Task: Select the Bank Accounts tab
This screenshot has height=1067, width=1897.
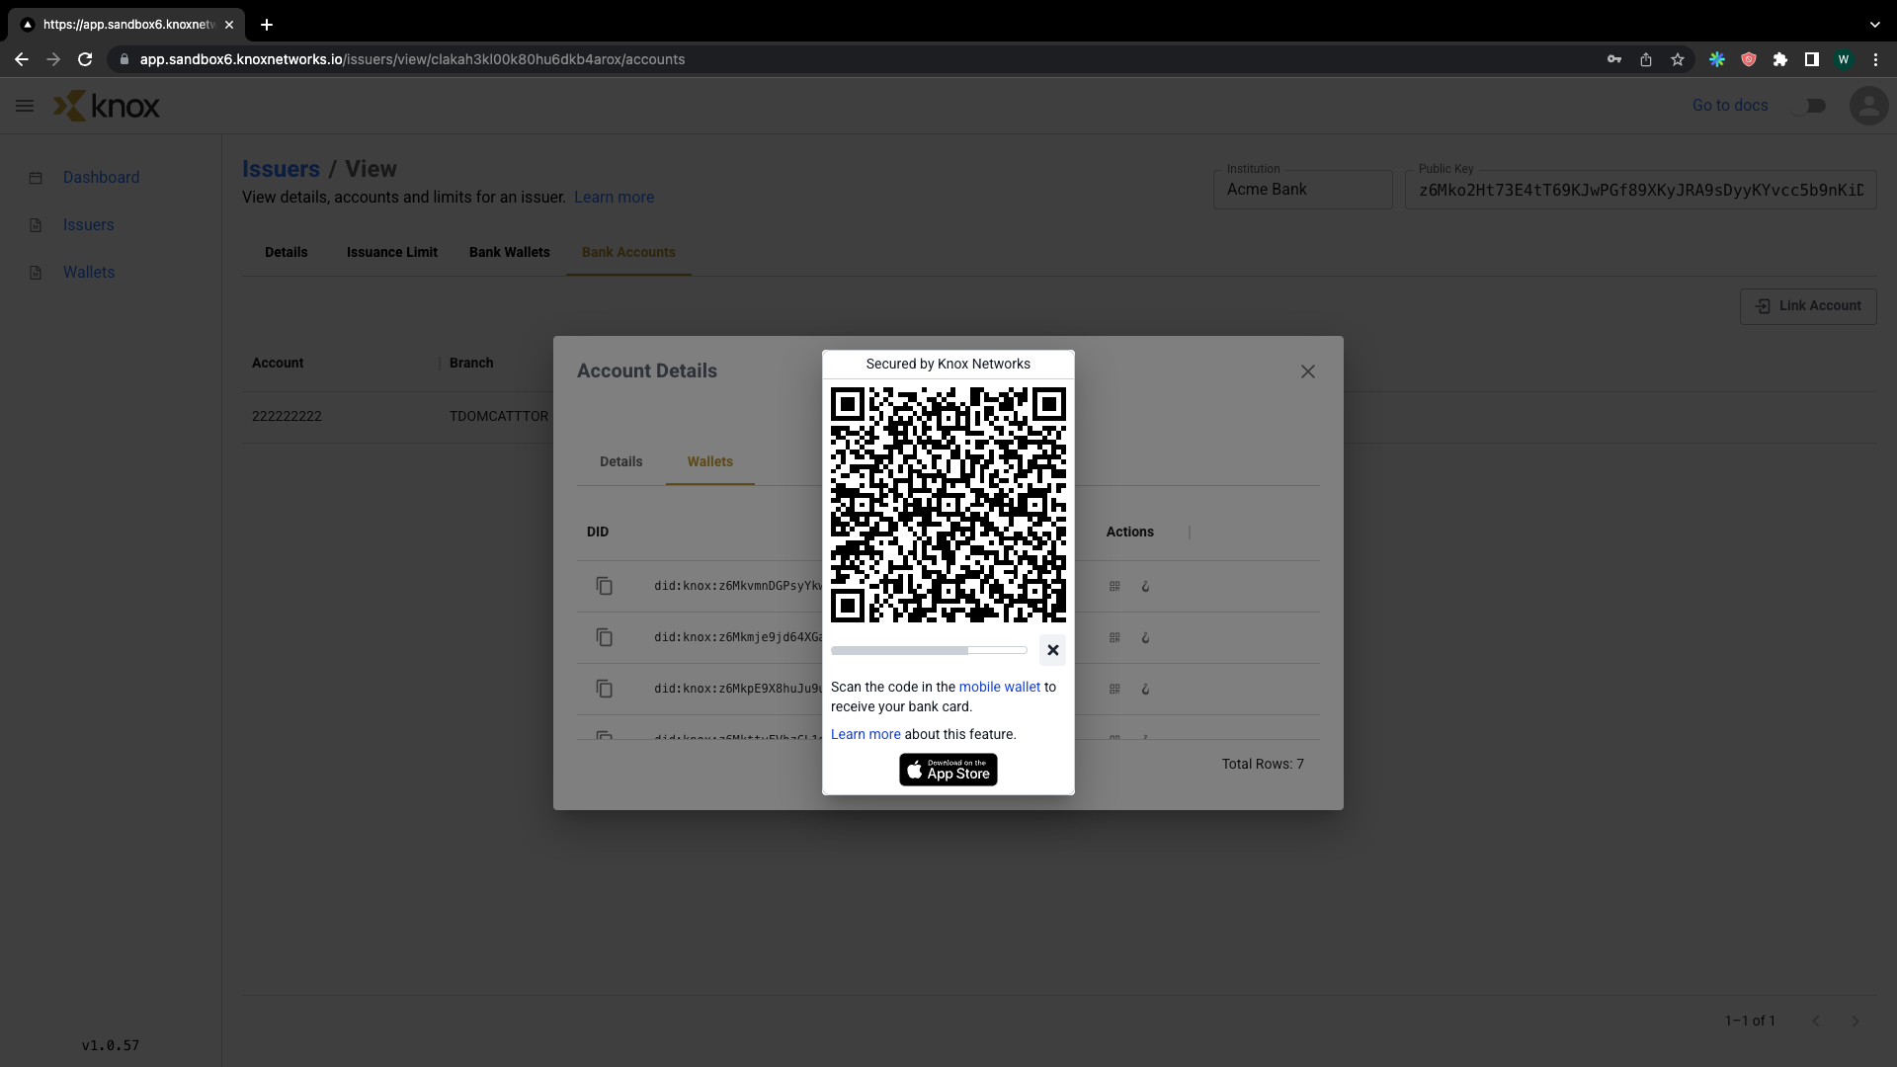Action: (628, 253)
